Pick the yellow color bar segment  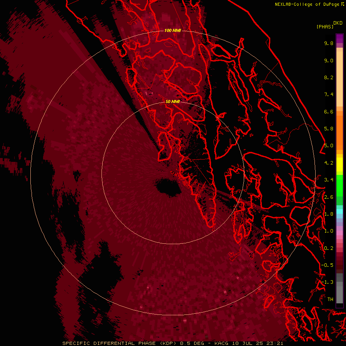339,165
